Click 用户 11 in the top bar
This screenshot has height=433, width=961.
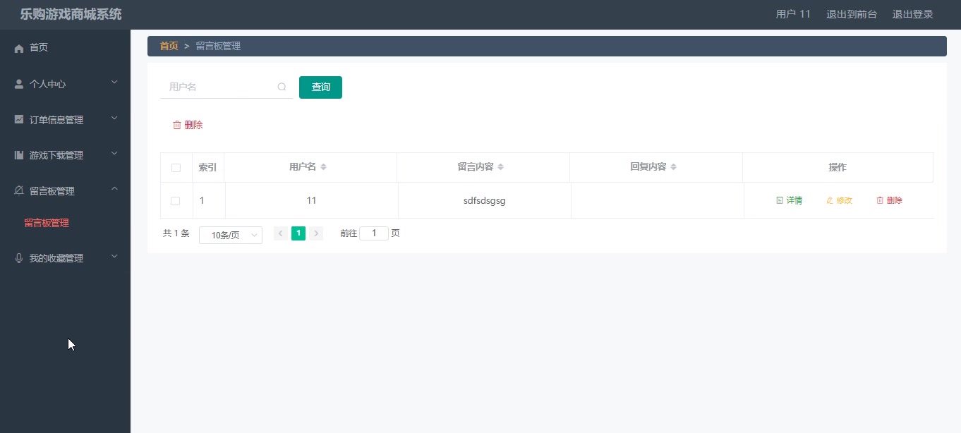pos(793,14)
